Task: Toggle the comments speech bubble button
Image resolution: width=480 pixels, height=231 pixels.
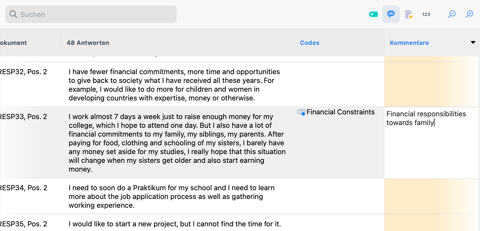Action: (391, 14)
